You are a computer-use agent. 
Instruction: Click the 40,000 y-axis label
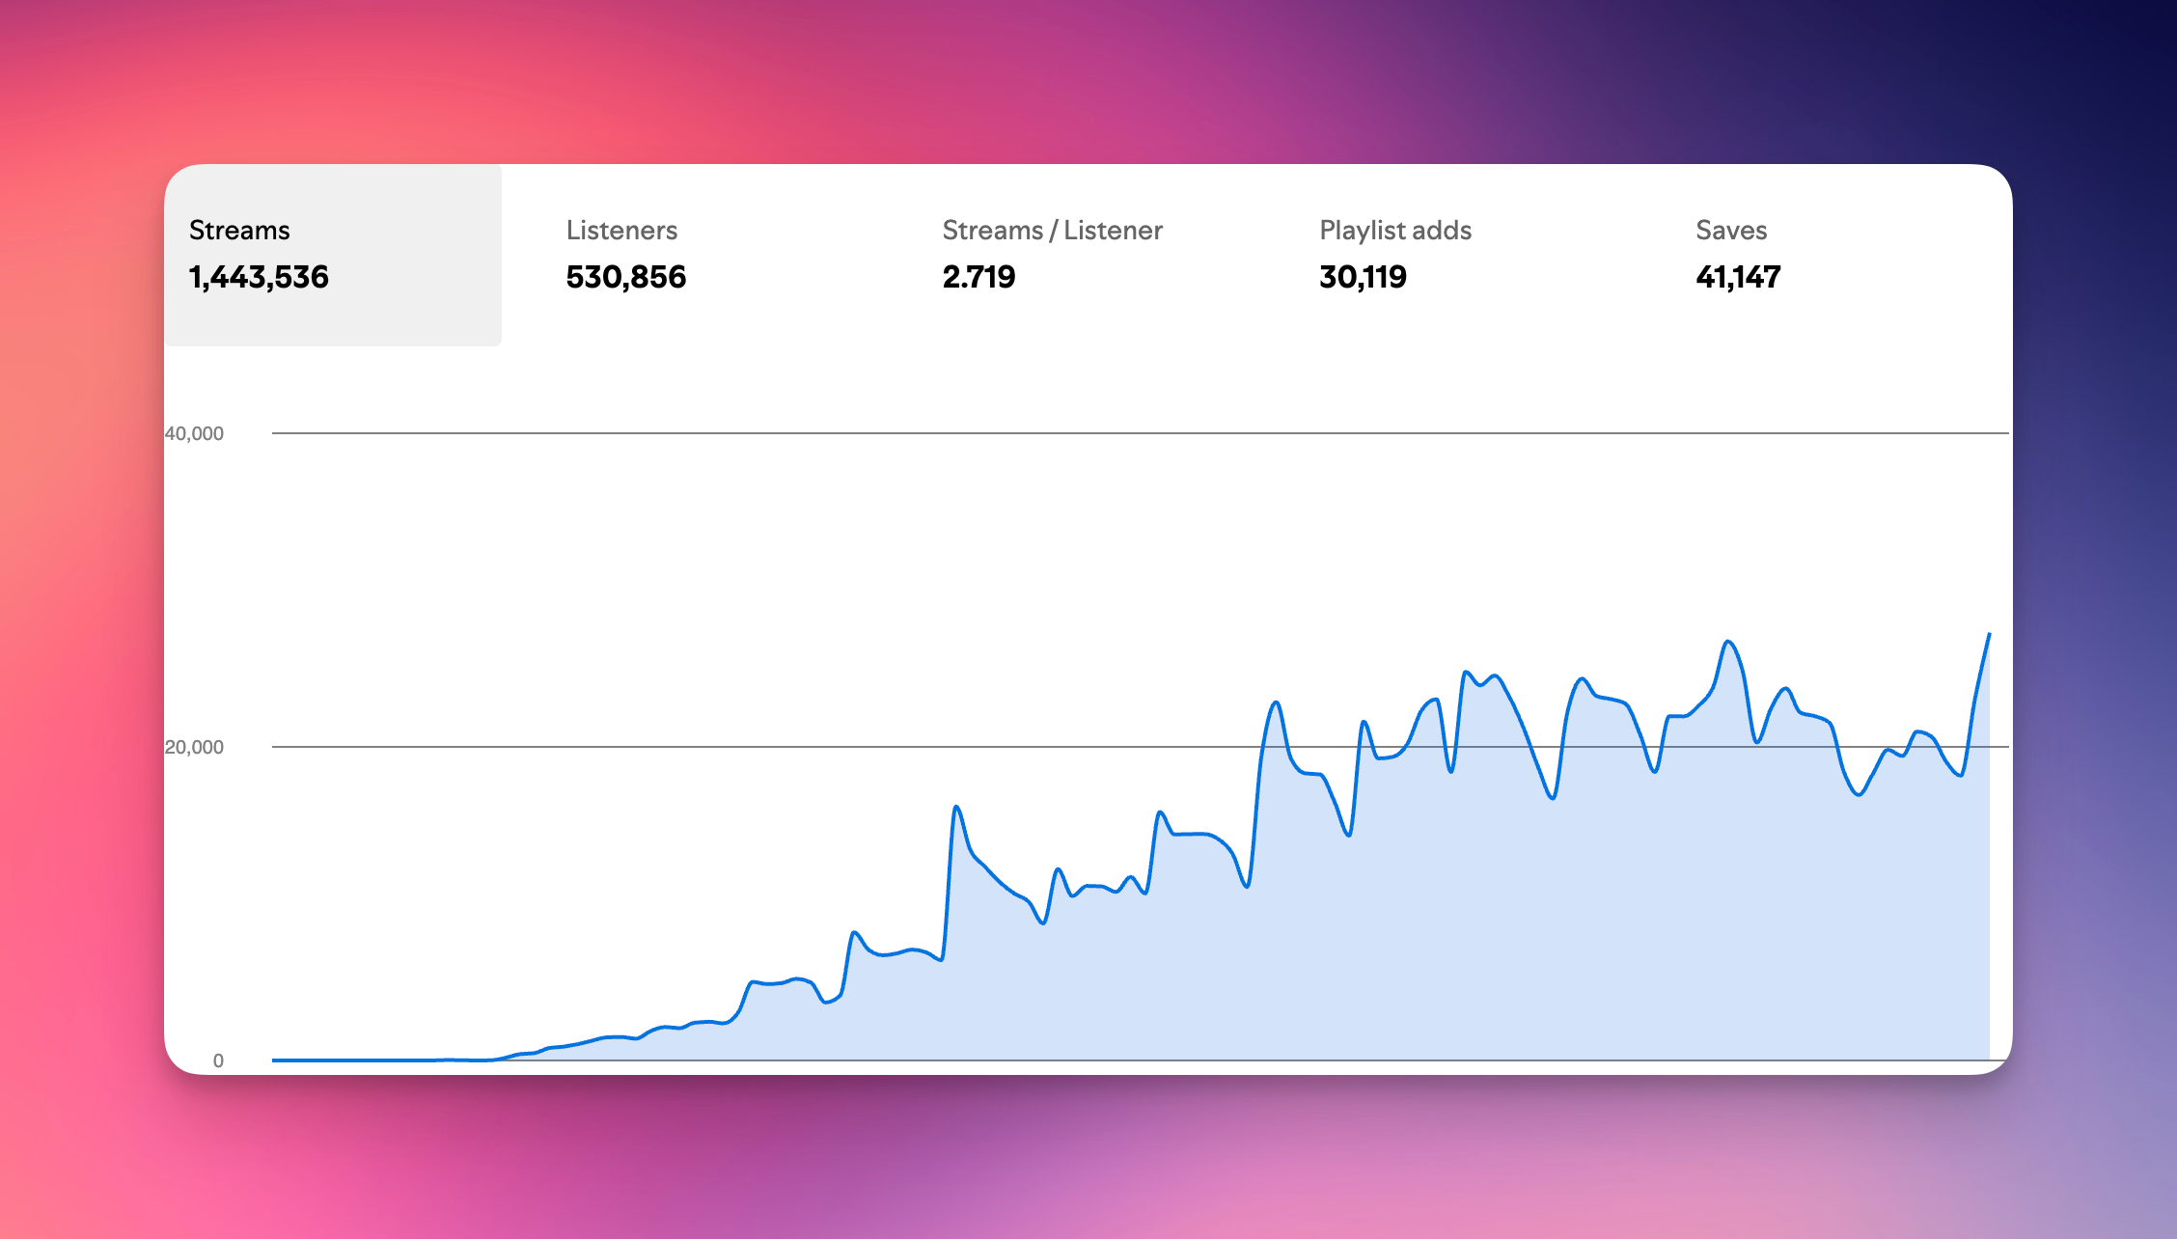pyautogui.click(x=194, y=434)
